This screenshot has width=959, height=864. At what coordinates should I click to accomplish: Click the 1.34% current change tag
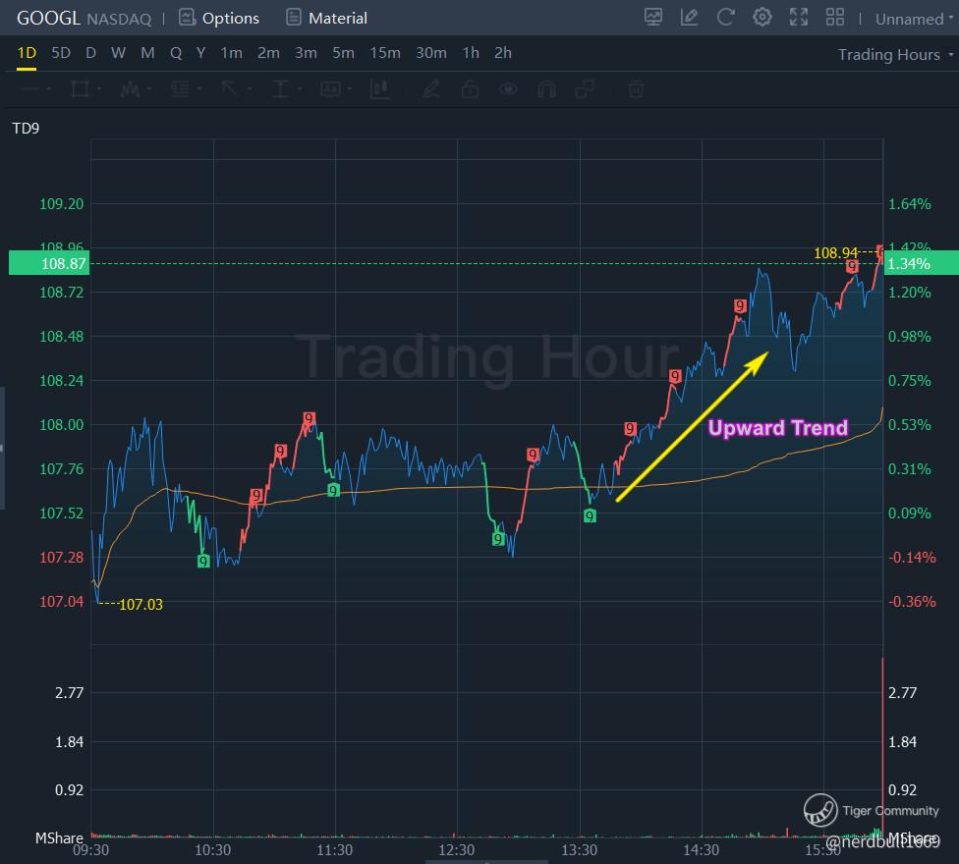tap(921, 263)
